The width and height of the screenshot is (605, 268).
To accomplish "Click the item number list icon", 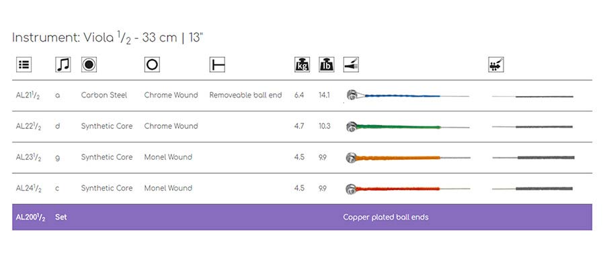I will pyautogui.click(x=24, y=64).
